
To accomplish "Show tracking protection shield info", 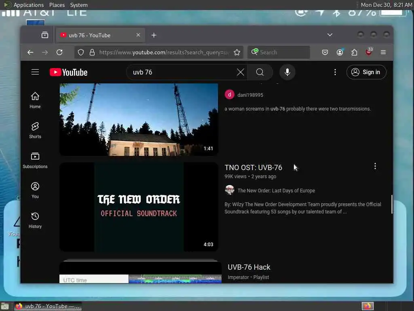I will 81,52.
